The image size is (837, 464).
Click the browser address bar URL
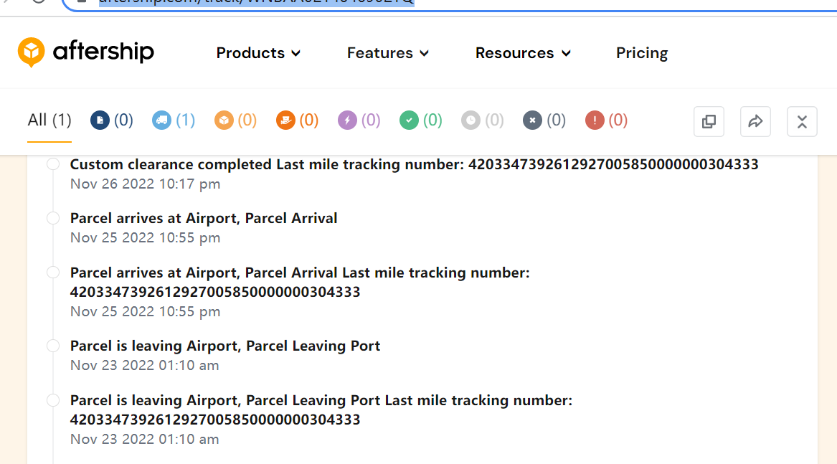pos(256,2)
